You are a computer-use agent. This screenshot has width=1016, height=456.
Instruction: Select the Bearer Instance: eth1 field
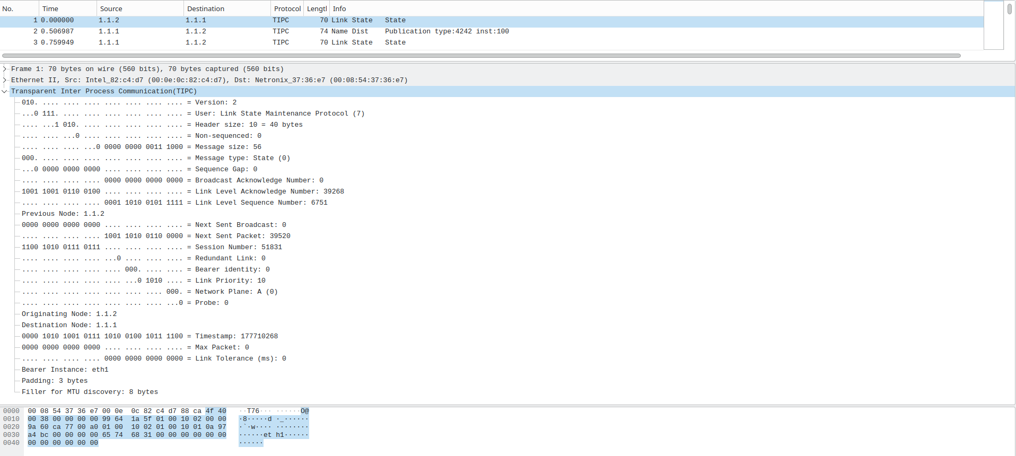click(65, 370)
